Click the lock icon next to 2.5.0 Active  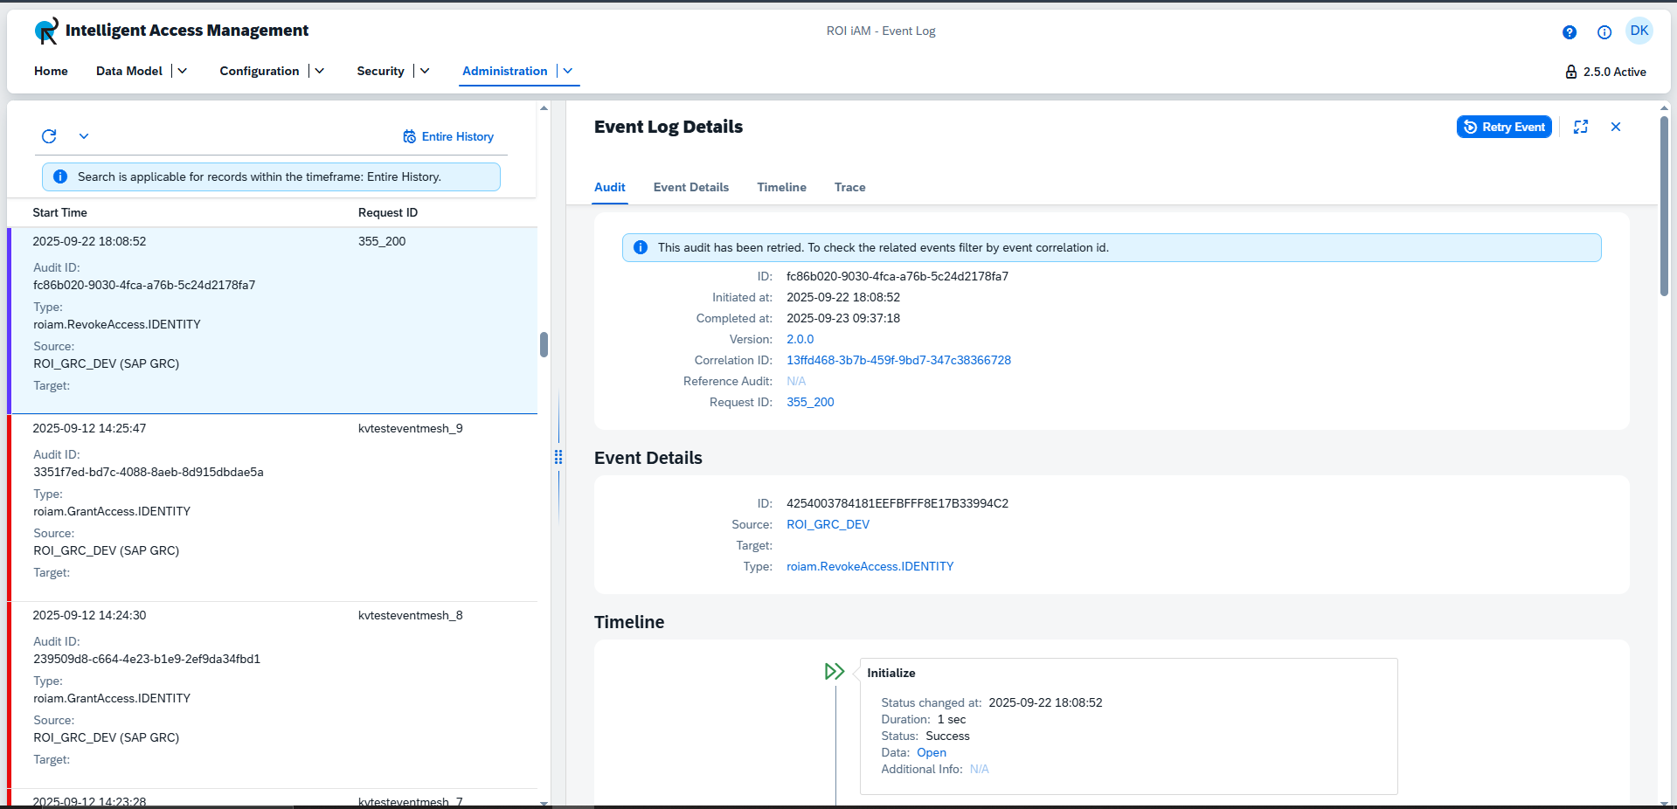(1571, 72)
